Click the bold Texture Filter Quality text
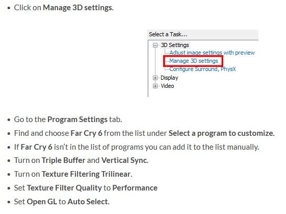The width and height of the screenshot is (286, 214). 64,188
